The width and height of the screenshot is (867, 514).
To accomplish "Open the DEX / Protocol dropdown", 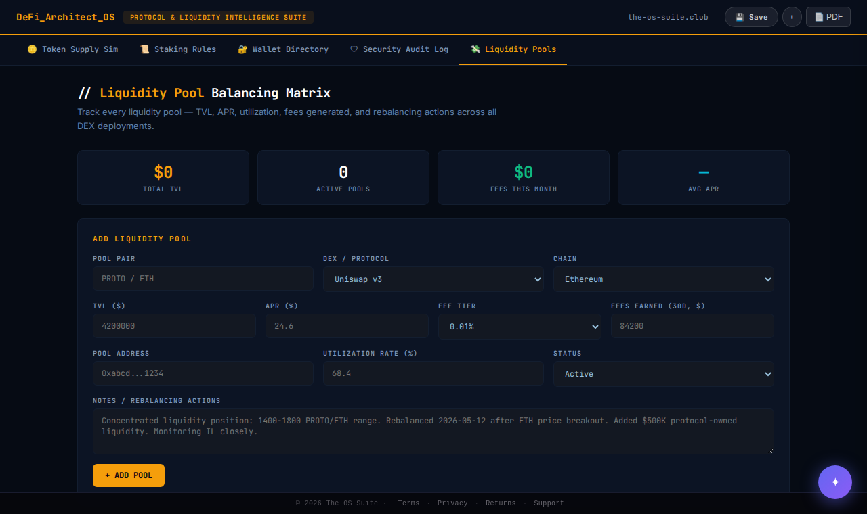I will 433,279.
